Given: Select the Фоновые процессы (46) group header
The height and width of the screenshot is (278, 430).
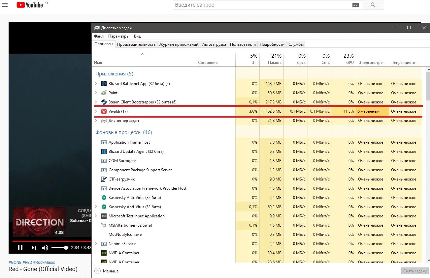Looking at the screenshot, I should coord(124,132).
